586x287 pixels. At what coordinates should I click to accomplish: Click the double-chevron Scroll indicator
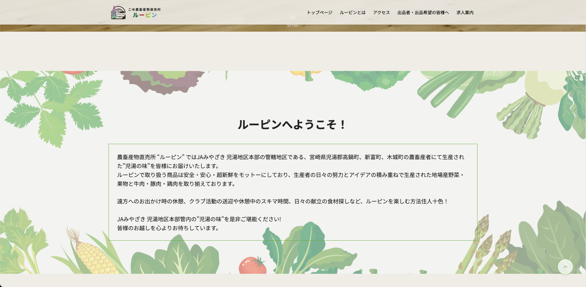tap(292, 18)
